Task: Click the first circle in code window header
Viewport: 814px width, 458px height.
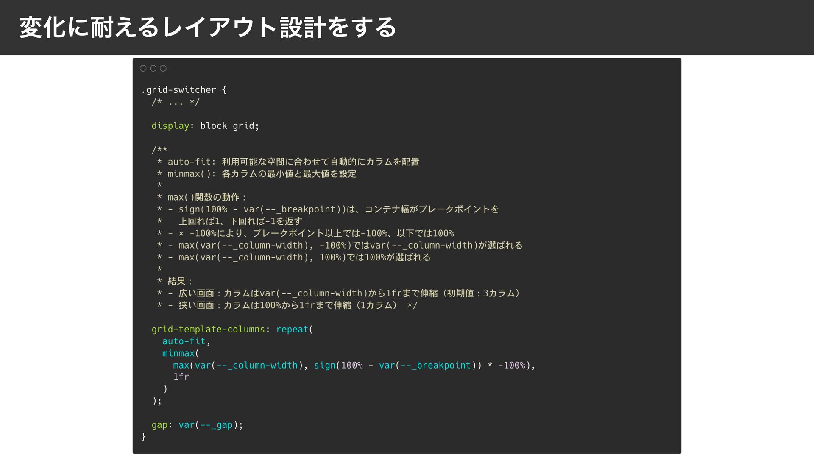Action: (x=143, y=68)
